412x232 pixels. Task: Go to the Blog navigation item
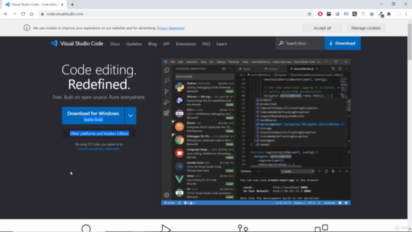pyautogui.click(x=153, y=44)
